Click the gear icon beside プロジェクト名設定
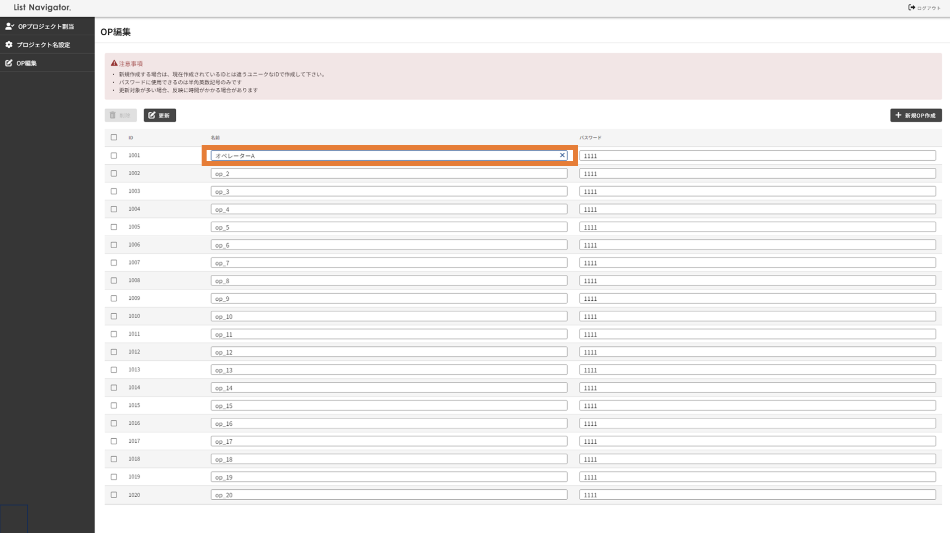Viewport: 950px width, 533px height. (x=9, y=45)
